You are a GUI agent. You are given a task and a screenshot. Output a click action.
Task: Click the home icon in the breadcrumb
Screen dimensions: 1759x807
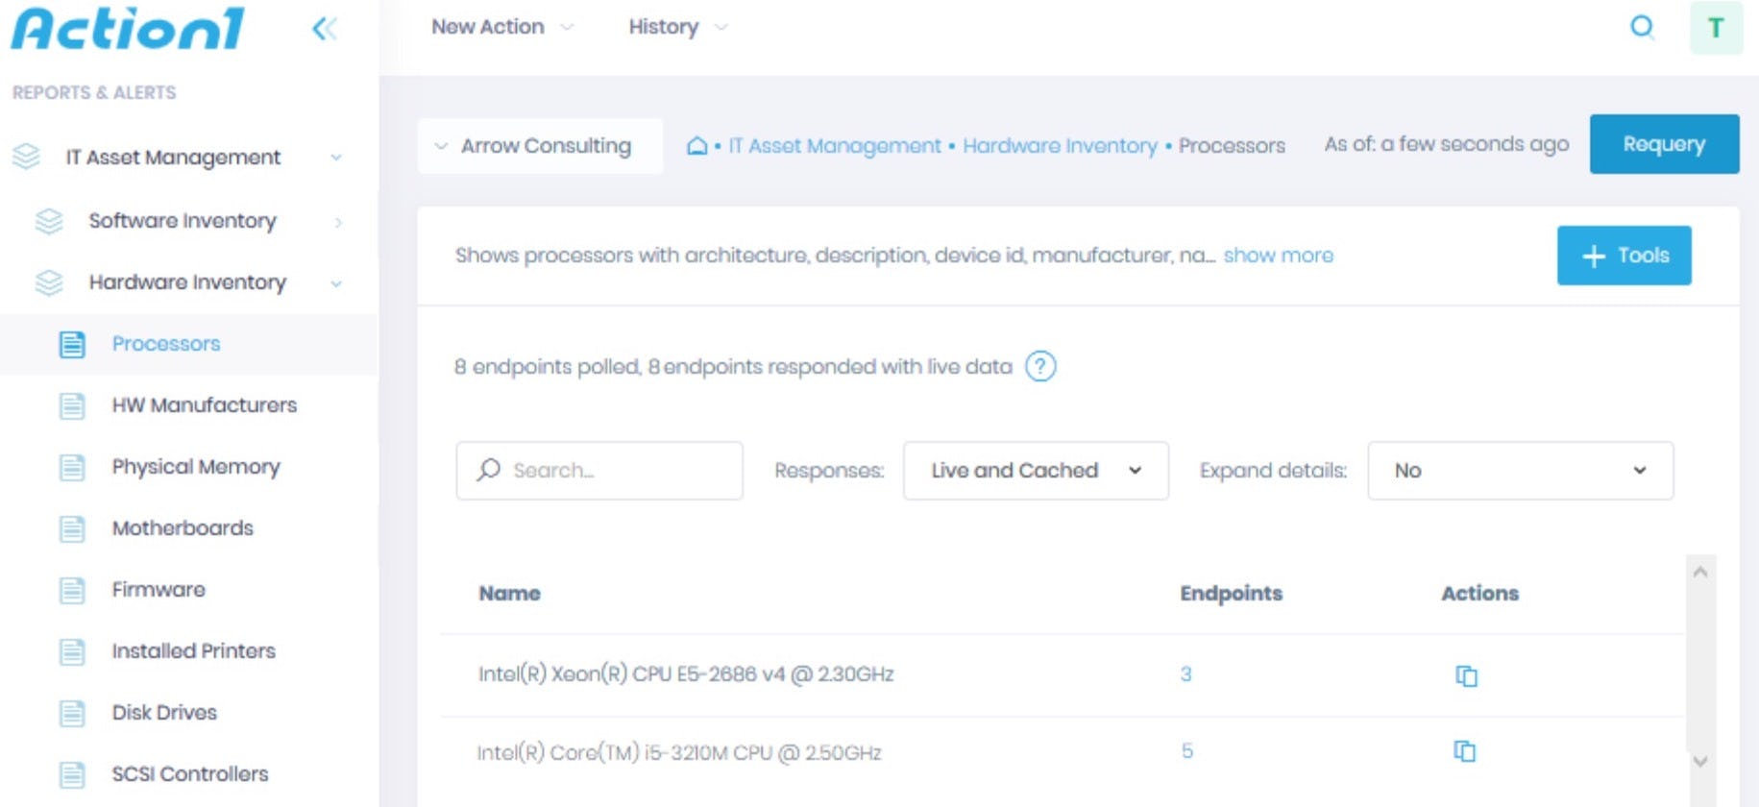coord(696,146)
